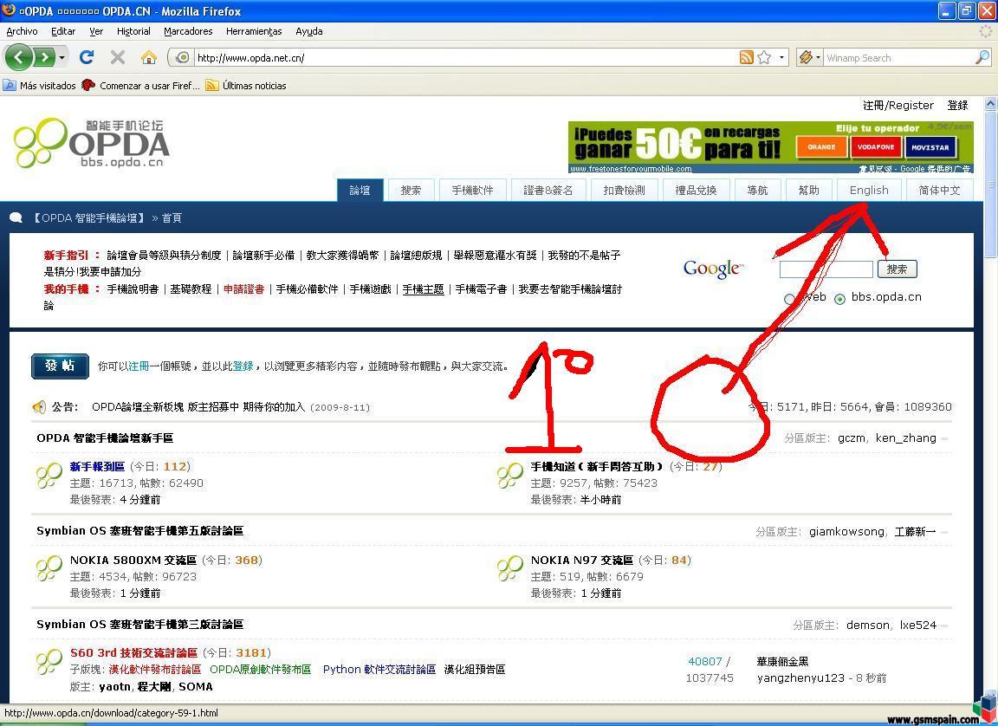The width and height of the screenshot is (998, 726).
Task: Click the 登錄 login link at top
Action: [x=957, y=105]
